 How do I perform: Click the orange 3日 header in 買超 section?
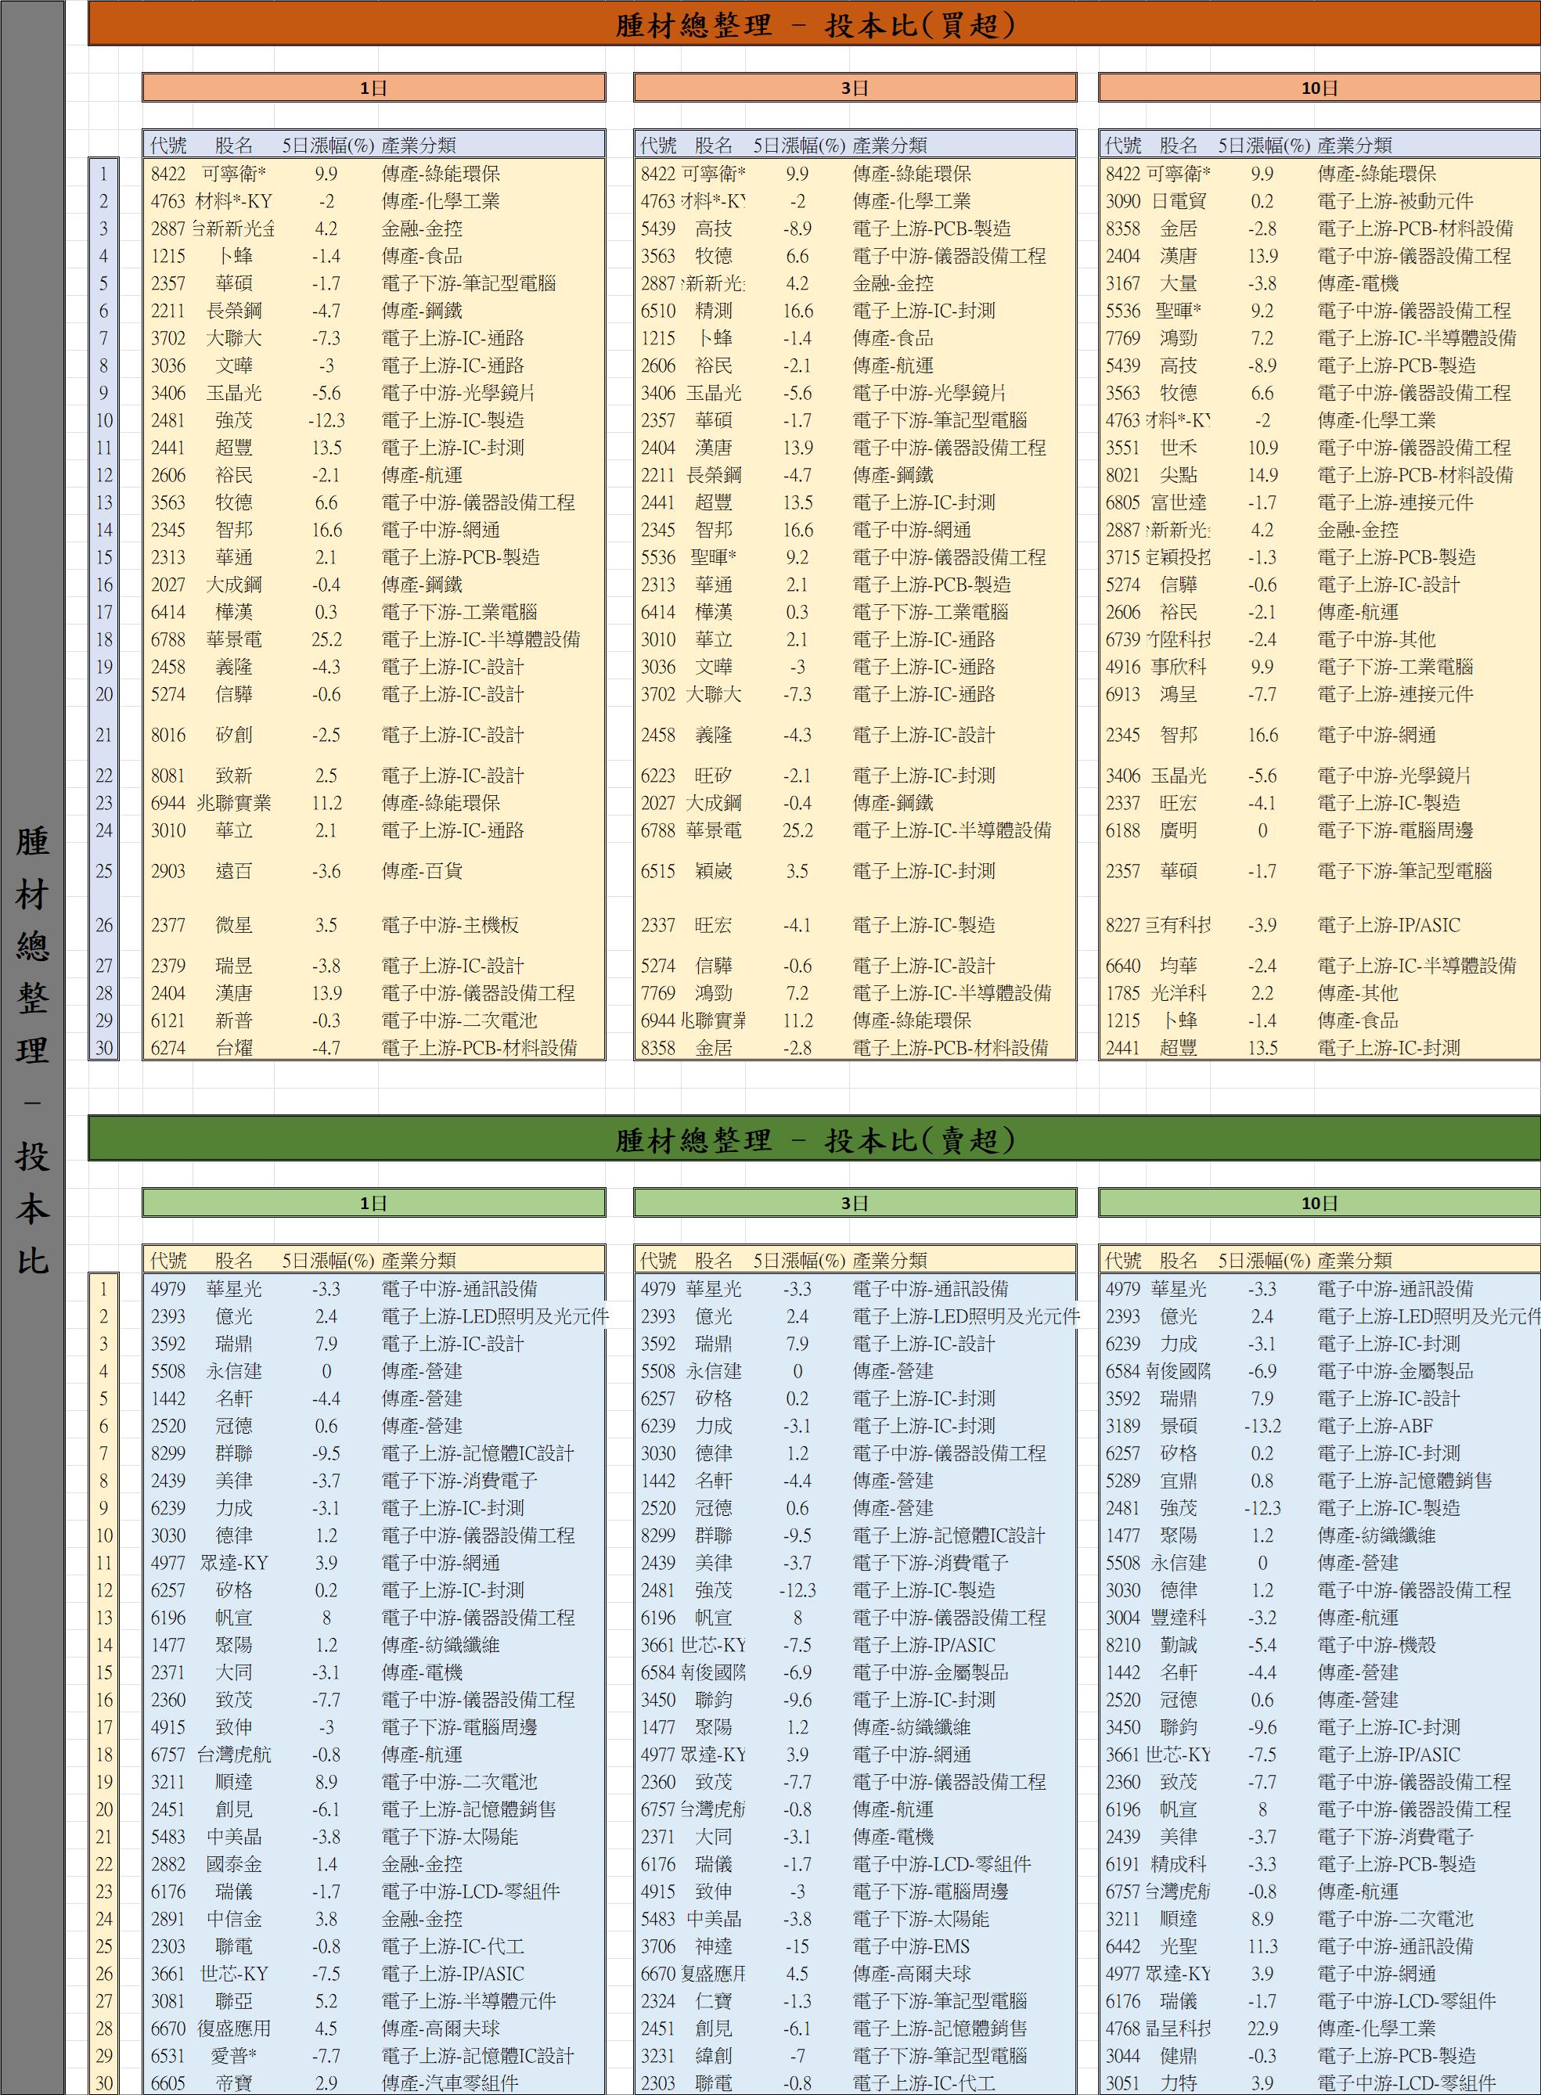point(855,88)
